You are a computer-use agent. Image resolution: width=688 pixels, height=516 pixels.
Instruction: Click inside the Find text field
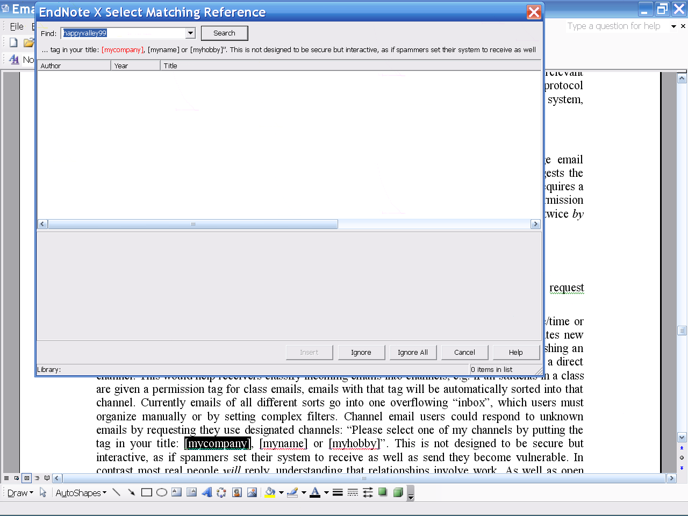(x=124, y=33)
